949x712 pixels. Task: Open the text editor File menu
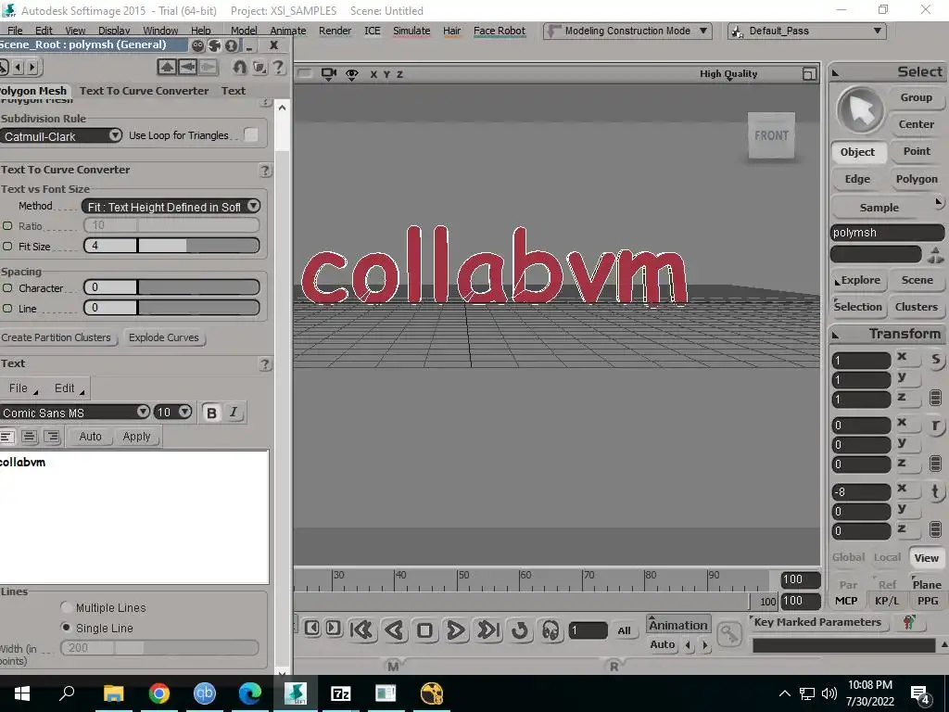(21, 388)
